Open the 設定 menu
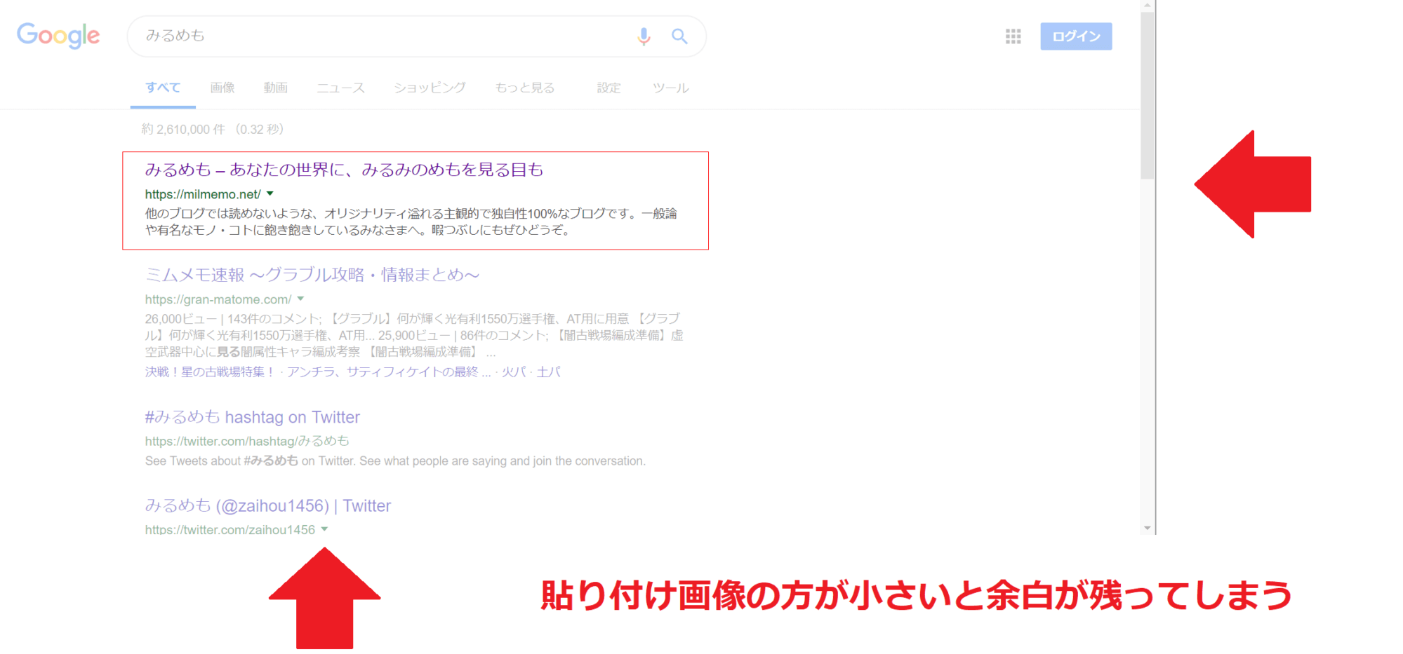This screenshot has height=654, width=1403. (x=609, y=88)
